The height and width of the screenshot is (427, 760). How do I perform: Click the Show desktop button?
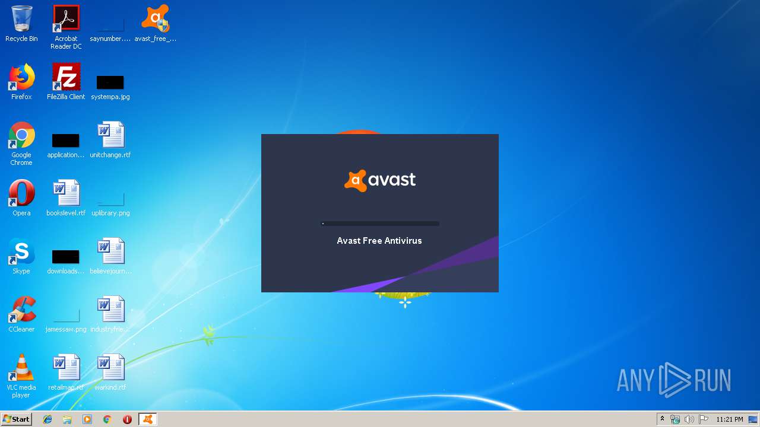[753, 419]
